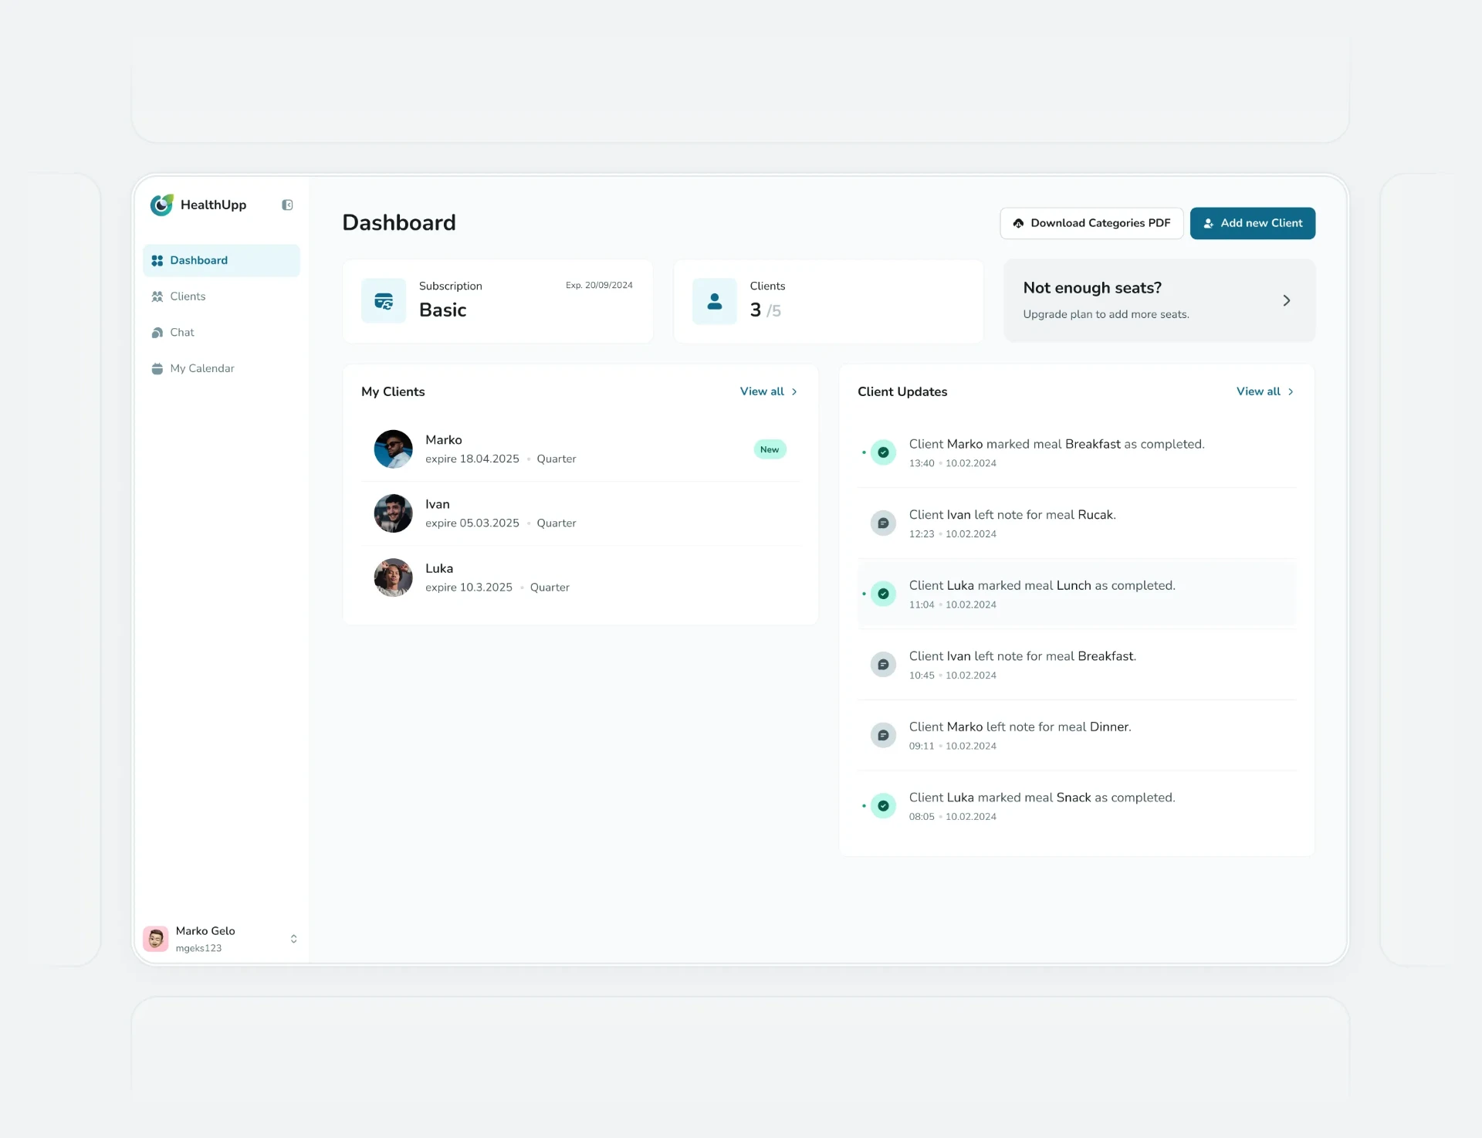
Task: Click the 3 /5 clients count
Action: coord(766,310)
